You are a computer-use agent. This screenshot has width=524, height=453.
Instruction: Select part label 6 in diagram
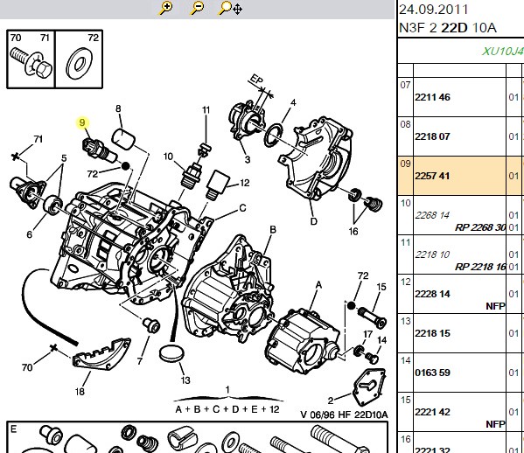(x=30, y=234)
